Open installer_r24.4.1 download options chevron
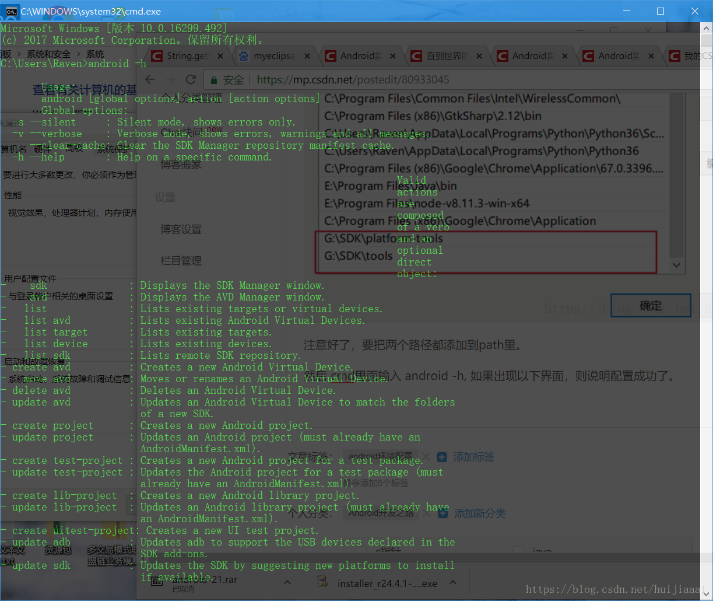 click(x=453, y=582)
